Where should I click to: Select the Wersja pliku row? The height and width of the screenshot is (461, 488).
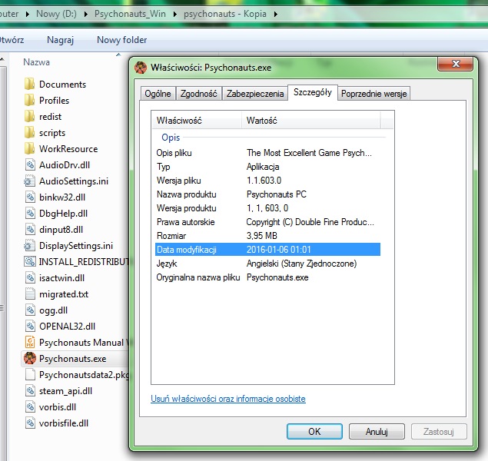tap(267, 181)
